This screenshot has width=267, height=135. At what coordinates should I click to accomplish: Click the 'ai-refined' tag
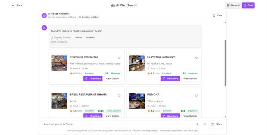[90, 37]
